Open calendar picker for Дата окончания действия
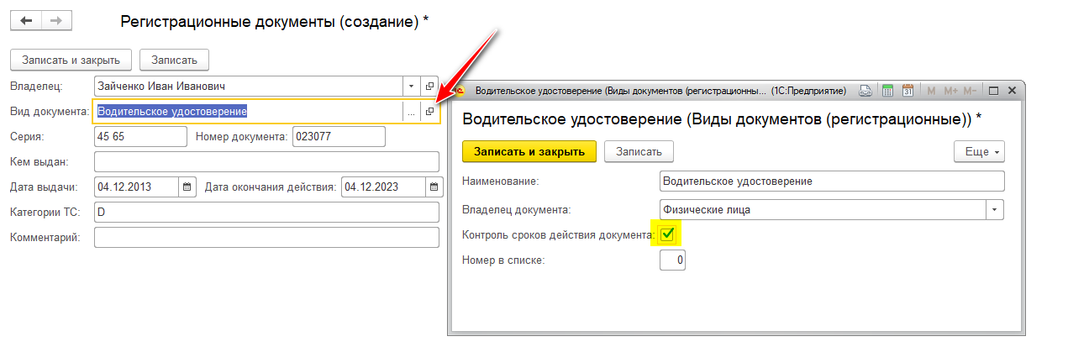The image size is (1068, 347). [x=434, y=187]
